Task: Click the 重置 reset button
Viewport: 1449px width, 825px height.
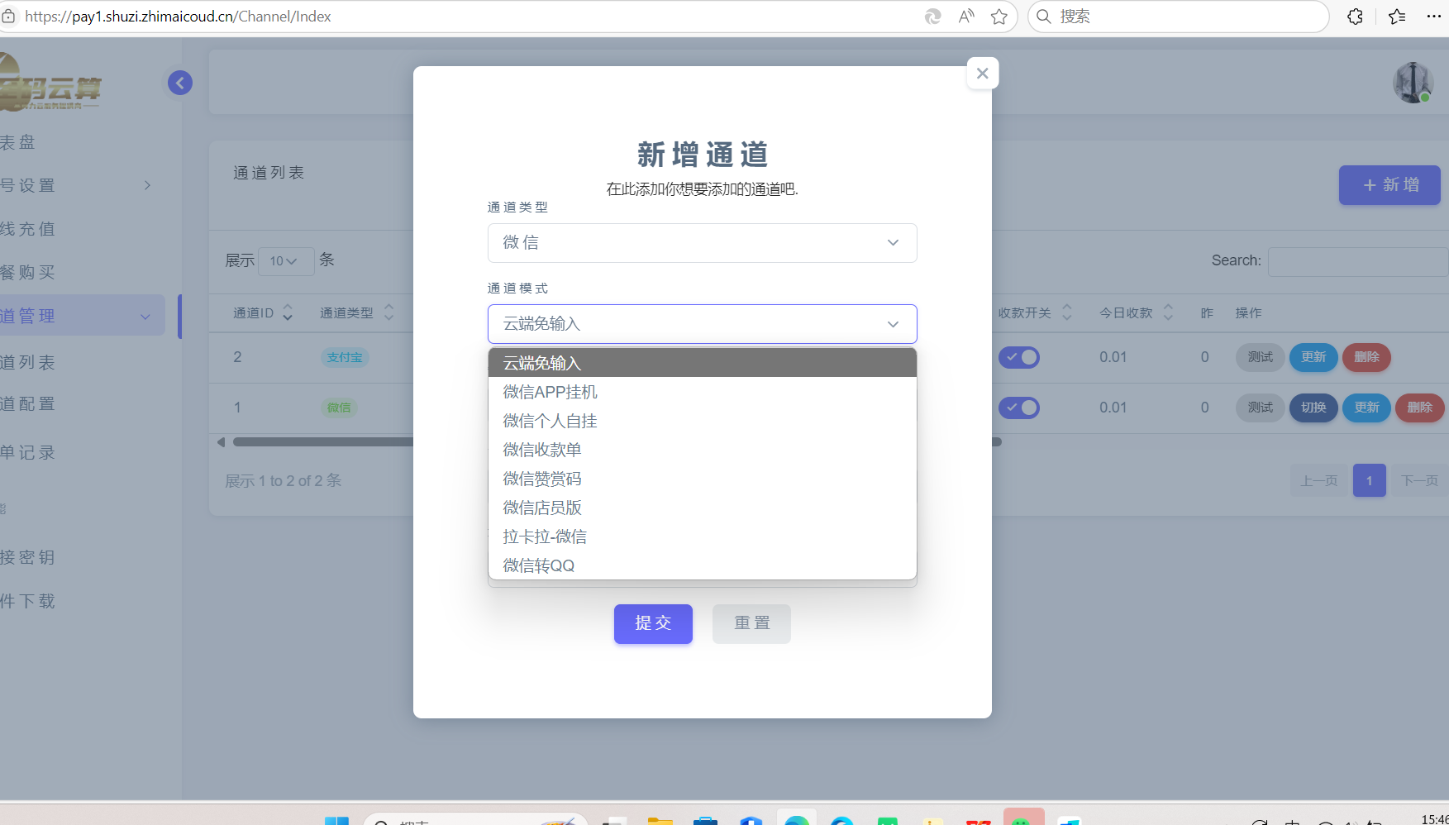Action: click(751, 623)
